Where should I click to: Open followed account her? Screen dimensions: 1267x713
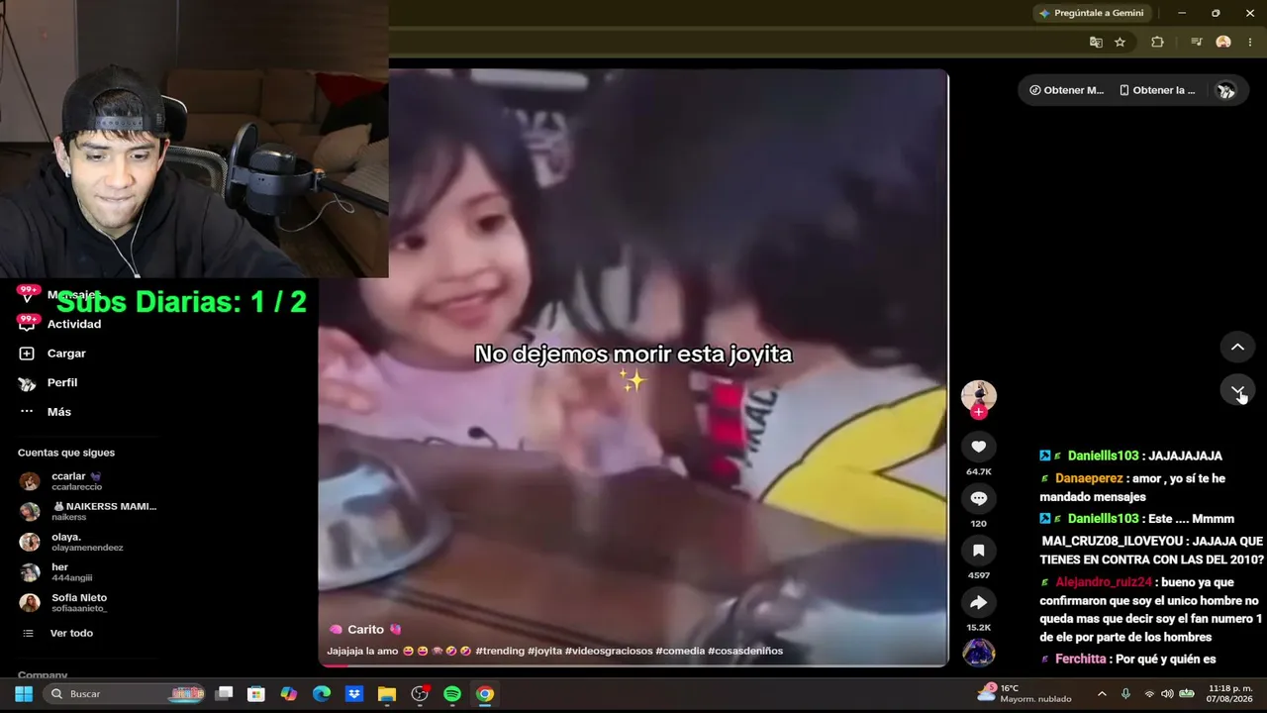tap(56, 571)
